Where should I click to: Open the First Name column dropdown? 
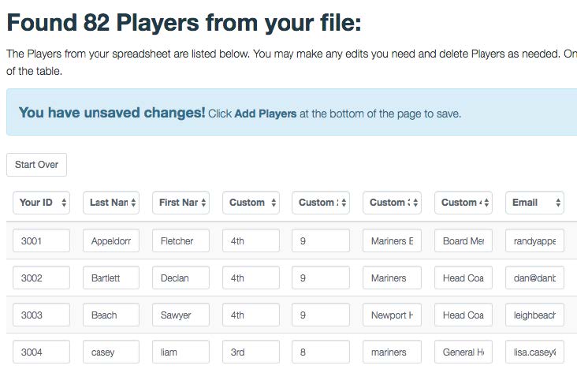181,203
